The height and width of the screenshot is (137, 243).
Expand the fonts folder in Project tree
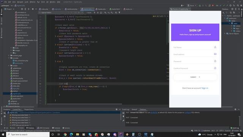coord(11,48)
